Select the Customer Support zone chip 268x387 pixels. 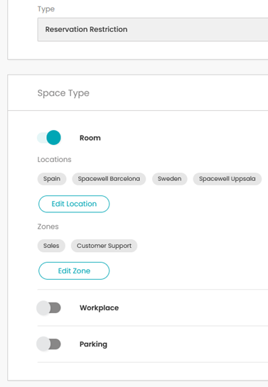point(104,246)
